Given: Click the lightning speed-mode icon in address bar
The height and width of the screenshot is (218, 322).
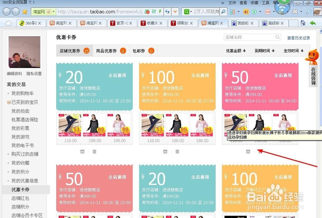Looking at the screenshot, I should click(160, 12).
